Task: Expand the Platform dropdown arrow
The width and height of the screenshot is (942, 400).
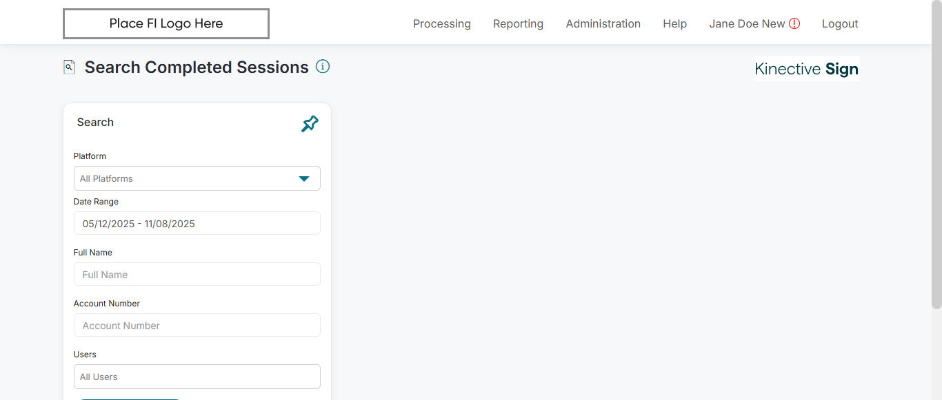Action: pyautogui.click(x=303, y=179)
